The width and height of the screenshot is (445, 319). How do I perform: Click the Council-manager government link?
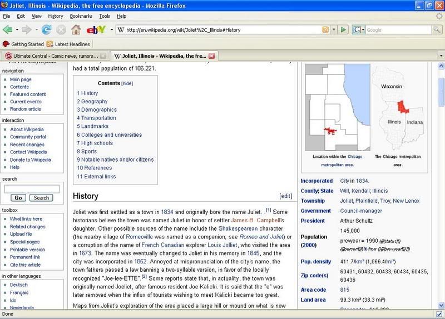[x=361, y=211]
